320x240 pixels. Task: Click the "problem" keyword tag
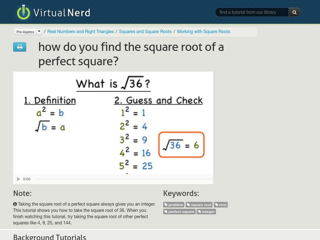[174, 205]
